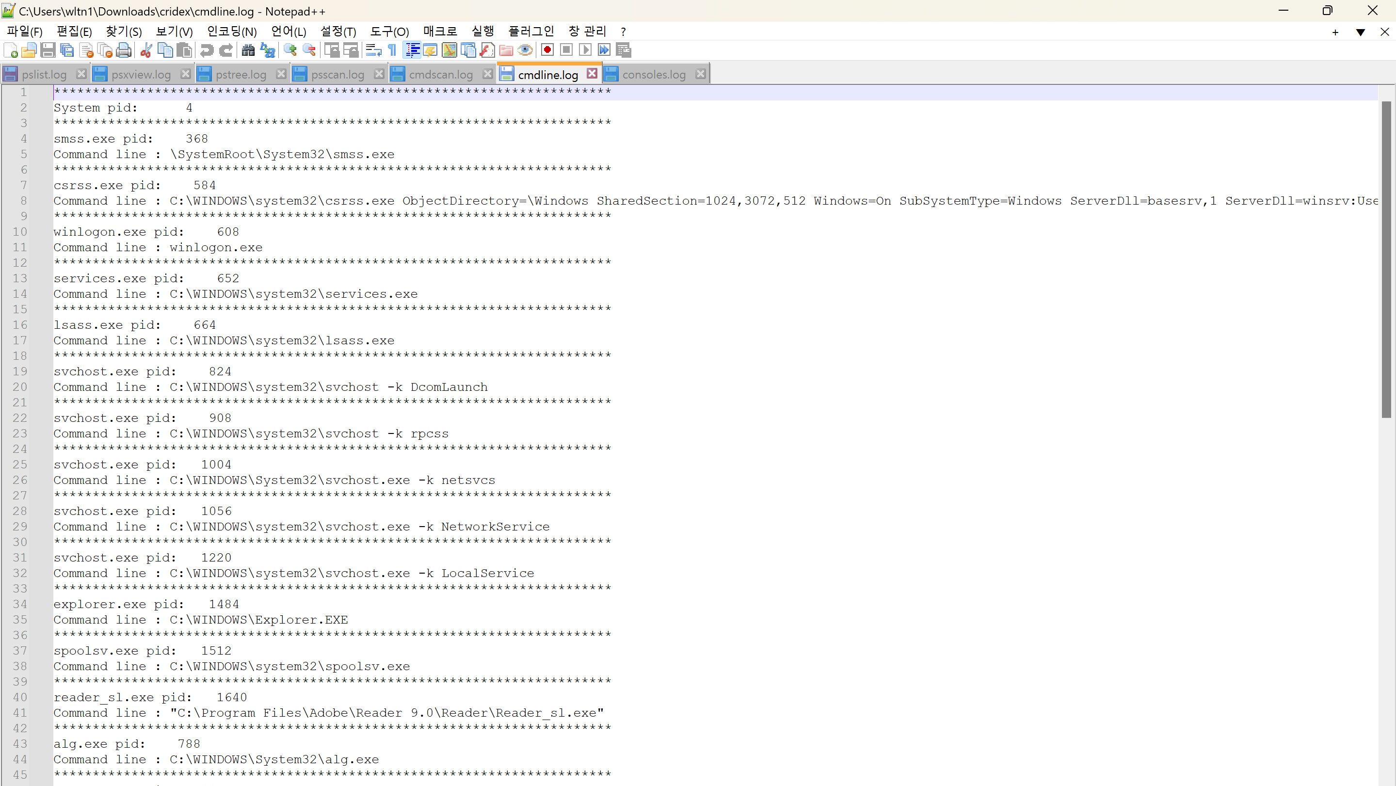The image size is (1396, 786).
Task: Open the Replace dialog icon
Action: click(267, 50)
